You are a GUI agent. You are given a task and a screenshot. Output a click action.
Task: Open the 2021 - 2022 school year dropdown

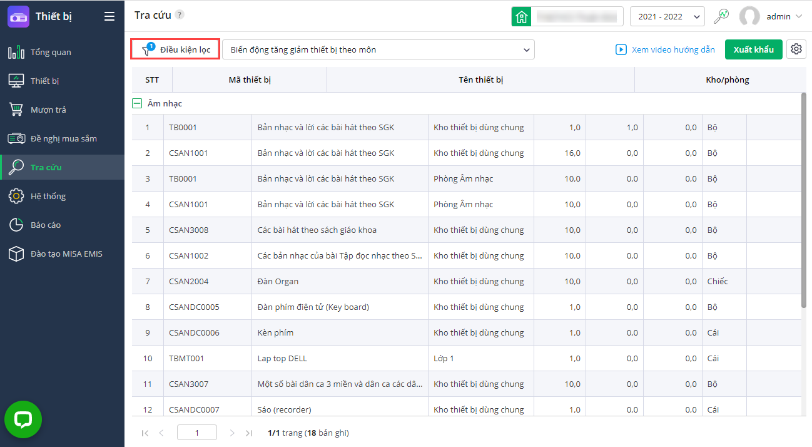coord(667,16)
